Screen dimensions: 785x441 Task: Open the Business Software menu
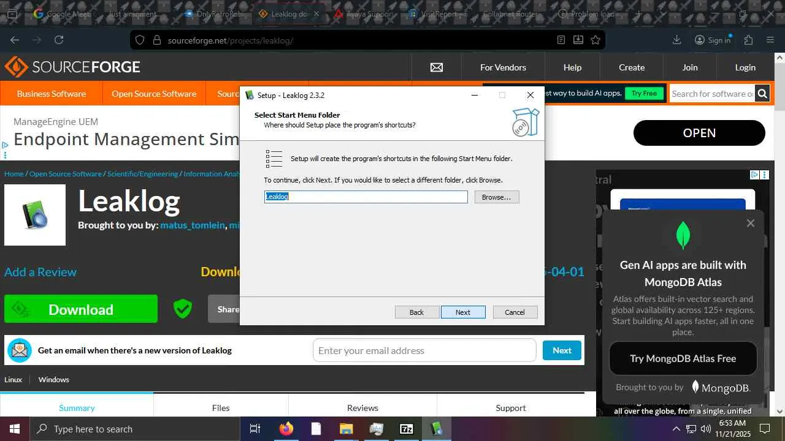click(x=52, y=94)
